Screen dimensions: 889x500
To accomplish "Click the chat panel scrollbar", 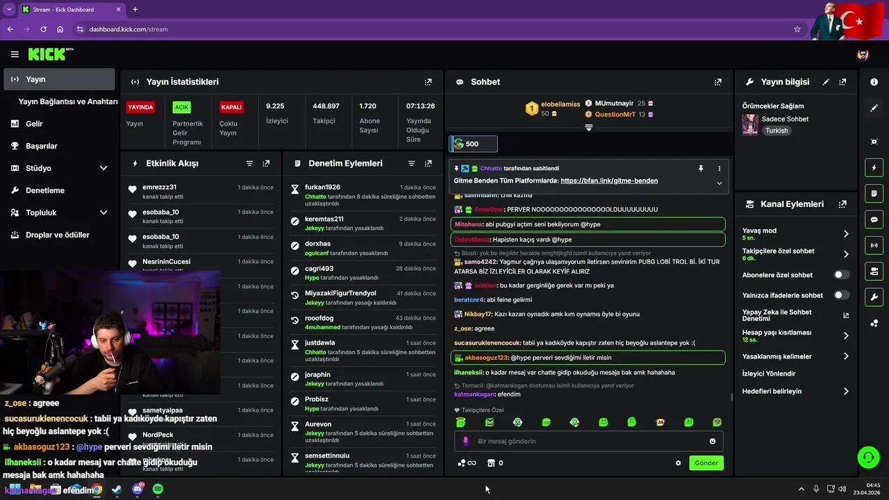I will tap(731, 398).
